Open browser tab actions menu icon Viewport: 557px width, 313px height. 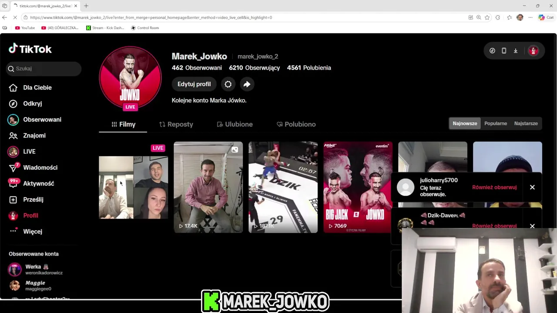[4, 6]
